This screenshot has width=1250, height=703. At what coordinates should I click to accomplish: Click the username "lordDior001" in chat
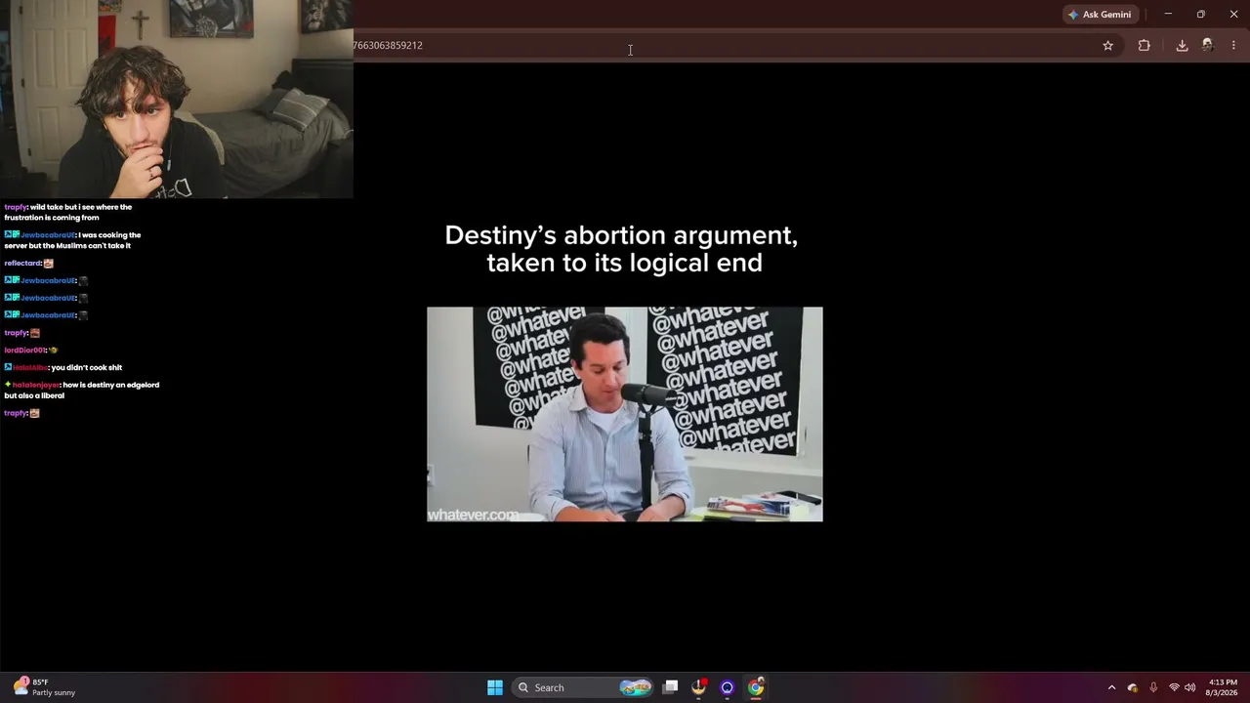point(25,351)
